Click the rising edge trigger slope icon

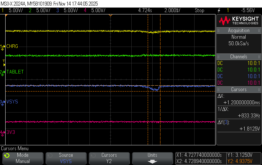[219, 10]
